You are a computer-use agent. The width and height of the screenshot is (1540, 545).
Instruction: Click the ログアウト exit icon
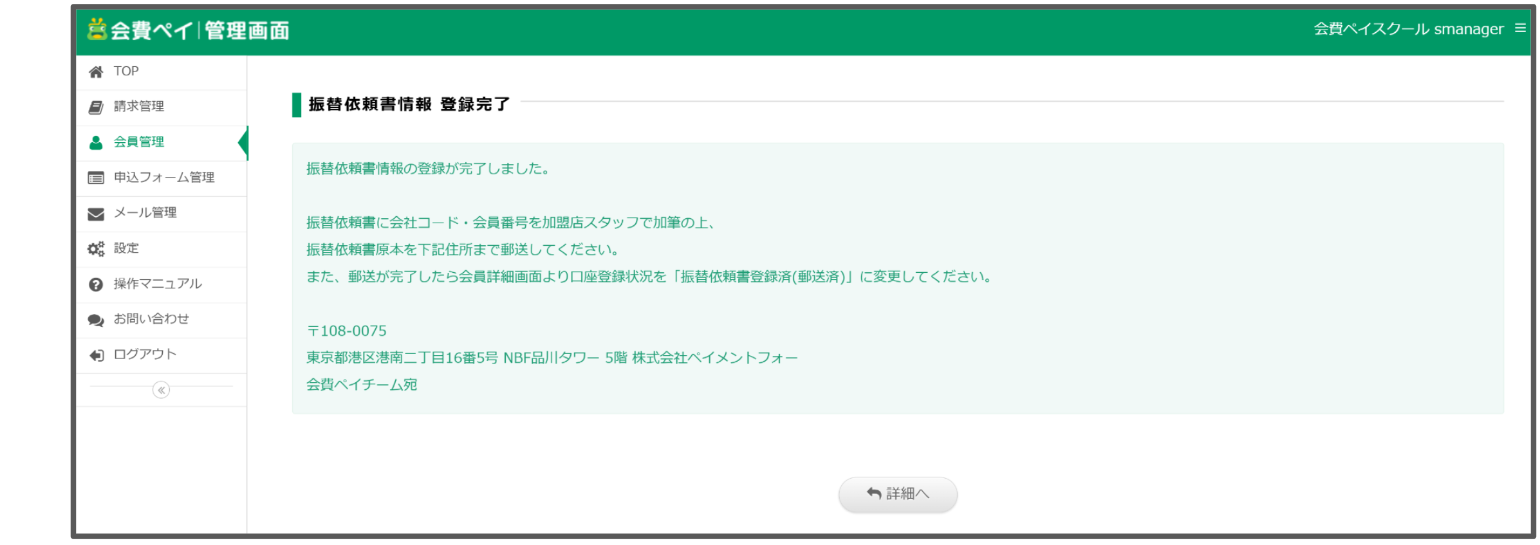97,355
